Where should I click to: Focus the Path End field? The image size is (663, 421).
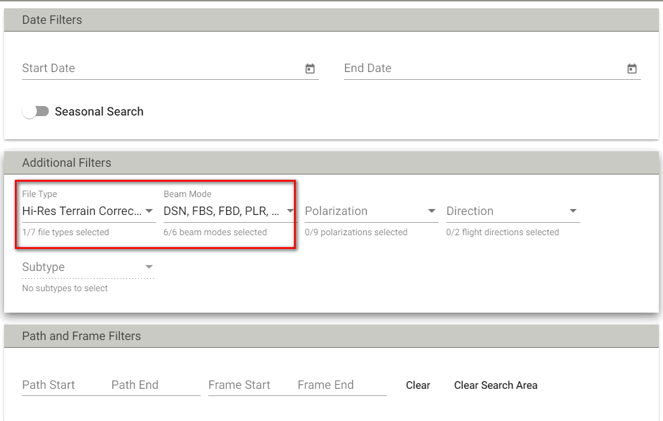click(154, 385)
